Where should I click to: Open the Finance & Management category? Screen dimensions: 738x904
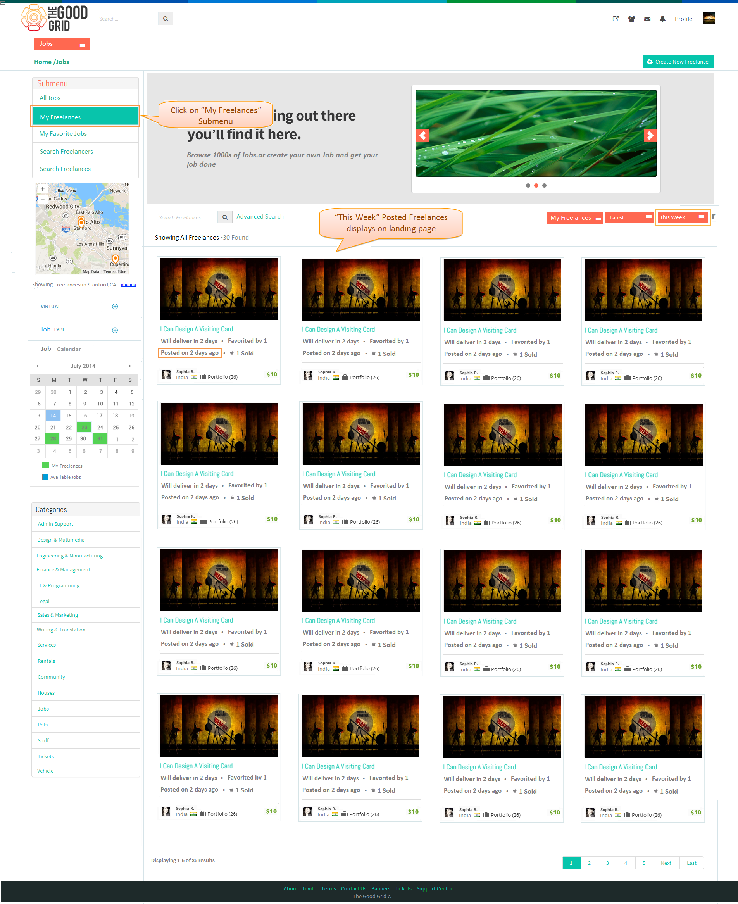tap(63, 570)
